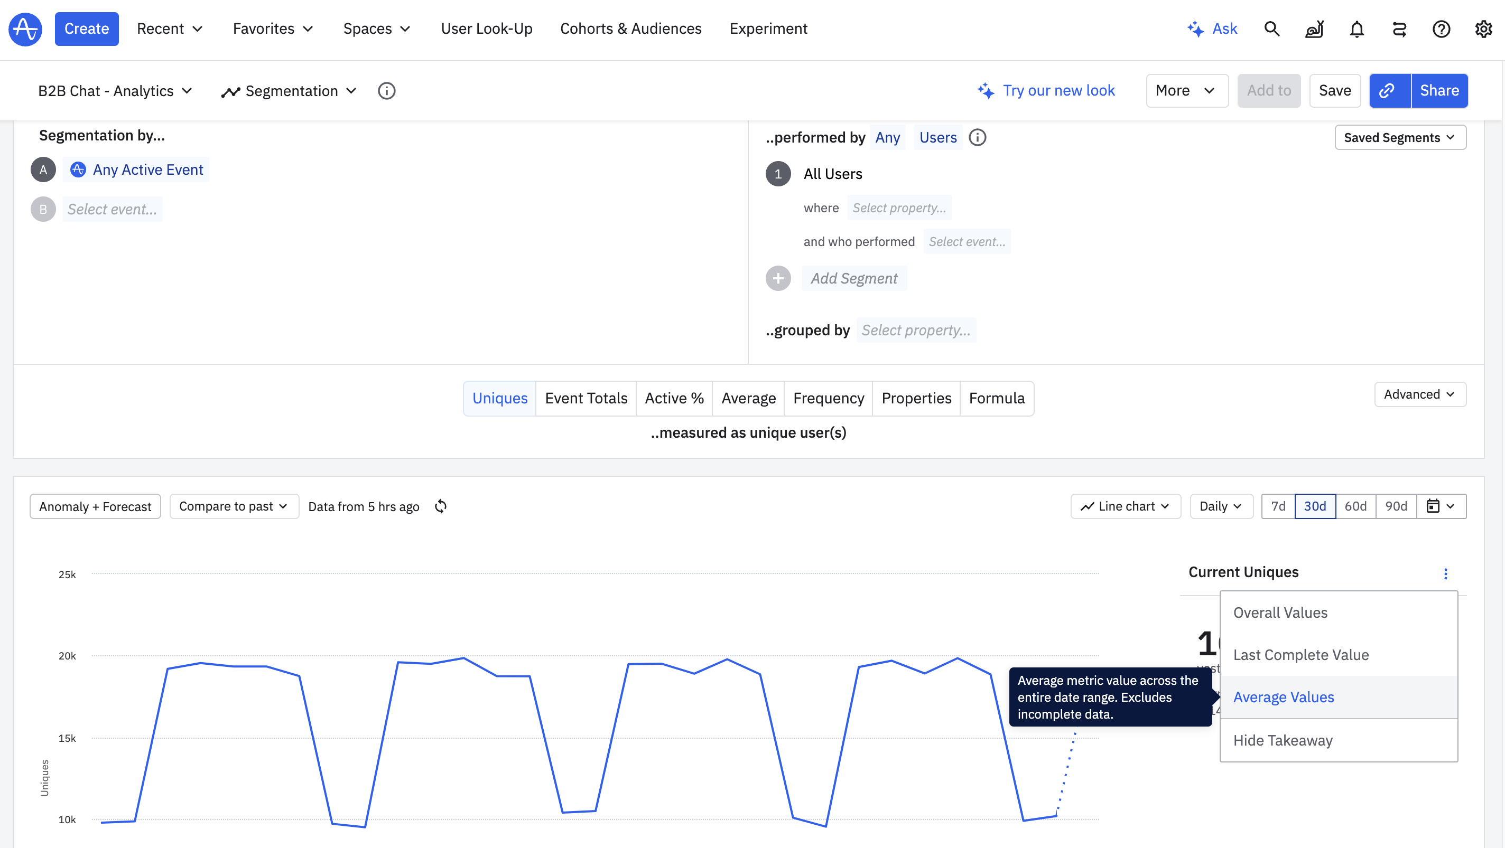Image resolution: width=1505 pixels, height=848 pixels.
Task: Open the Saved Segments dropdown
Action: [x=1400, y=137]
